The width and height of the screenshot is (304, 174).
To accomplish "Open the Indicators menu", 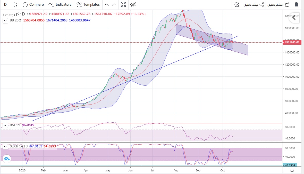I will point(60,4).
